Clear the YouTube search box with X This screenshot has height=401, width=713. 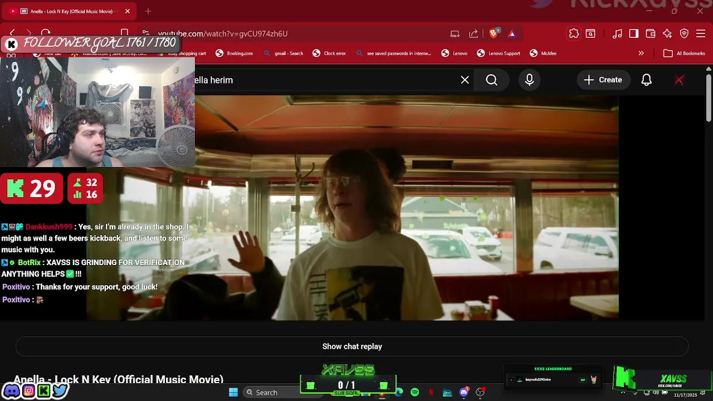point(465,80)
